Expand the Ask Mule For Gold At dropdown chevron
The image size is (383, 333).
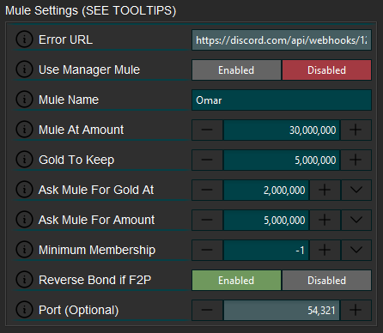(356, 190)
